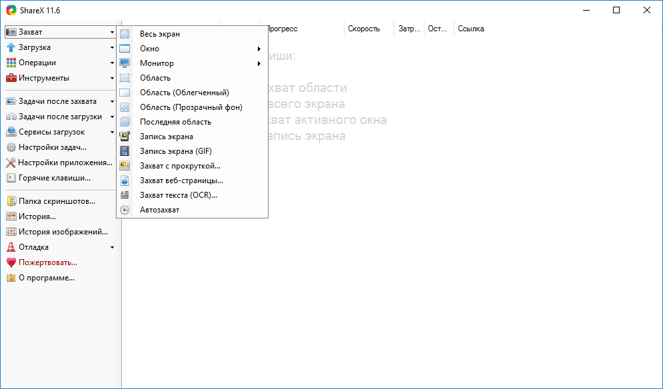Expand the Монитор submenu arrow
663x389 pixels.
pyautogui.click(x=259, y=64)
